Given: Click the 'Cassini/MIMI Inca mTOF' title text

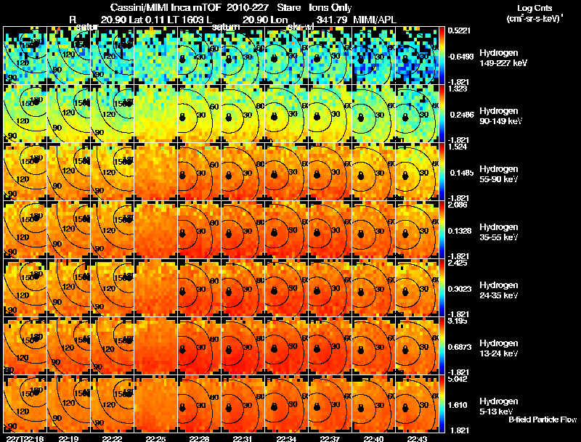Looking at the screenshot, I should (x=166, y=7).
